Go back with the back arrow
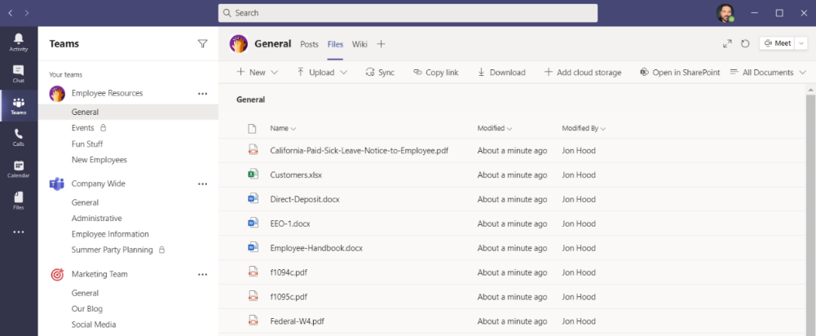 11,12
